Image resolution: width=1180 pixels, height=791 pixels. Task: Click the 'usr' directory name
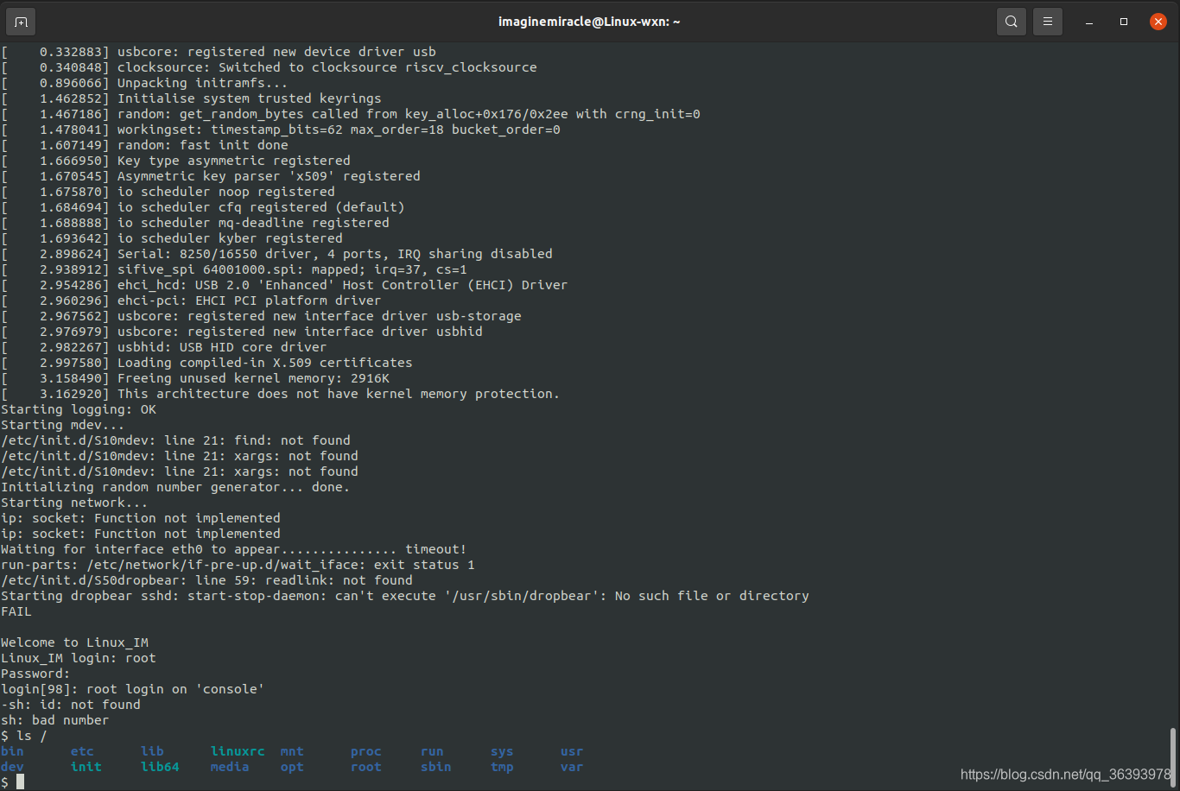[572, 751]
